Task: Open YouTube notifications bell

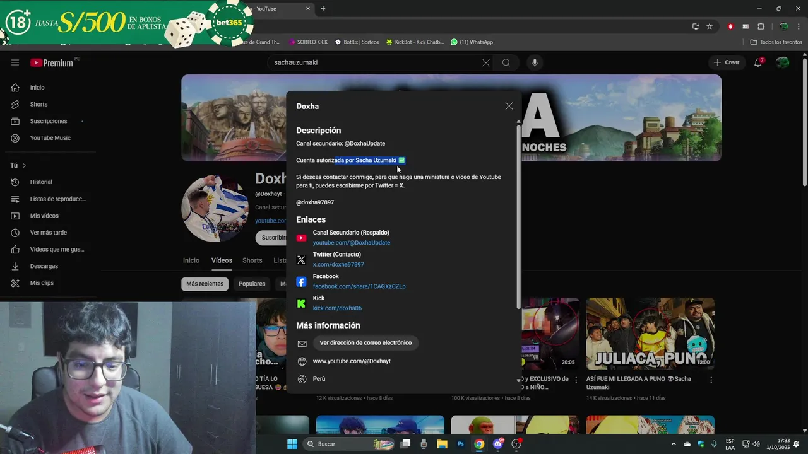Action: tap(758, 62)
